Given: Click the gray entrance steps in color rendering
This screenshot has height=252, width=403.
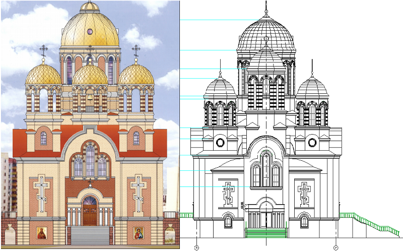Looking at the screenshot, I should (x=90, y=235).
